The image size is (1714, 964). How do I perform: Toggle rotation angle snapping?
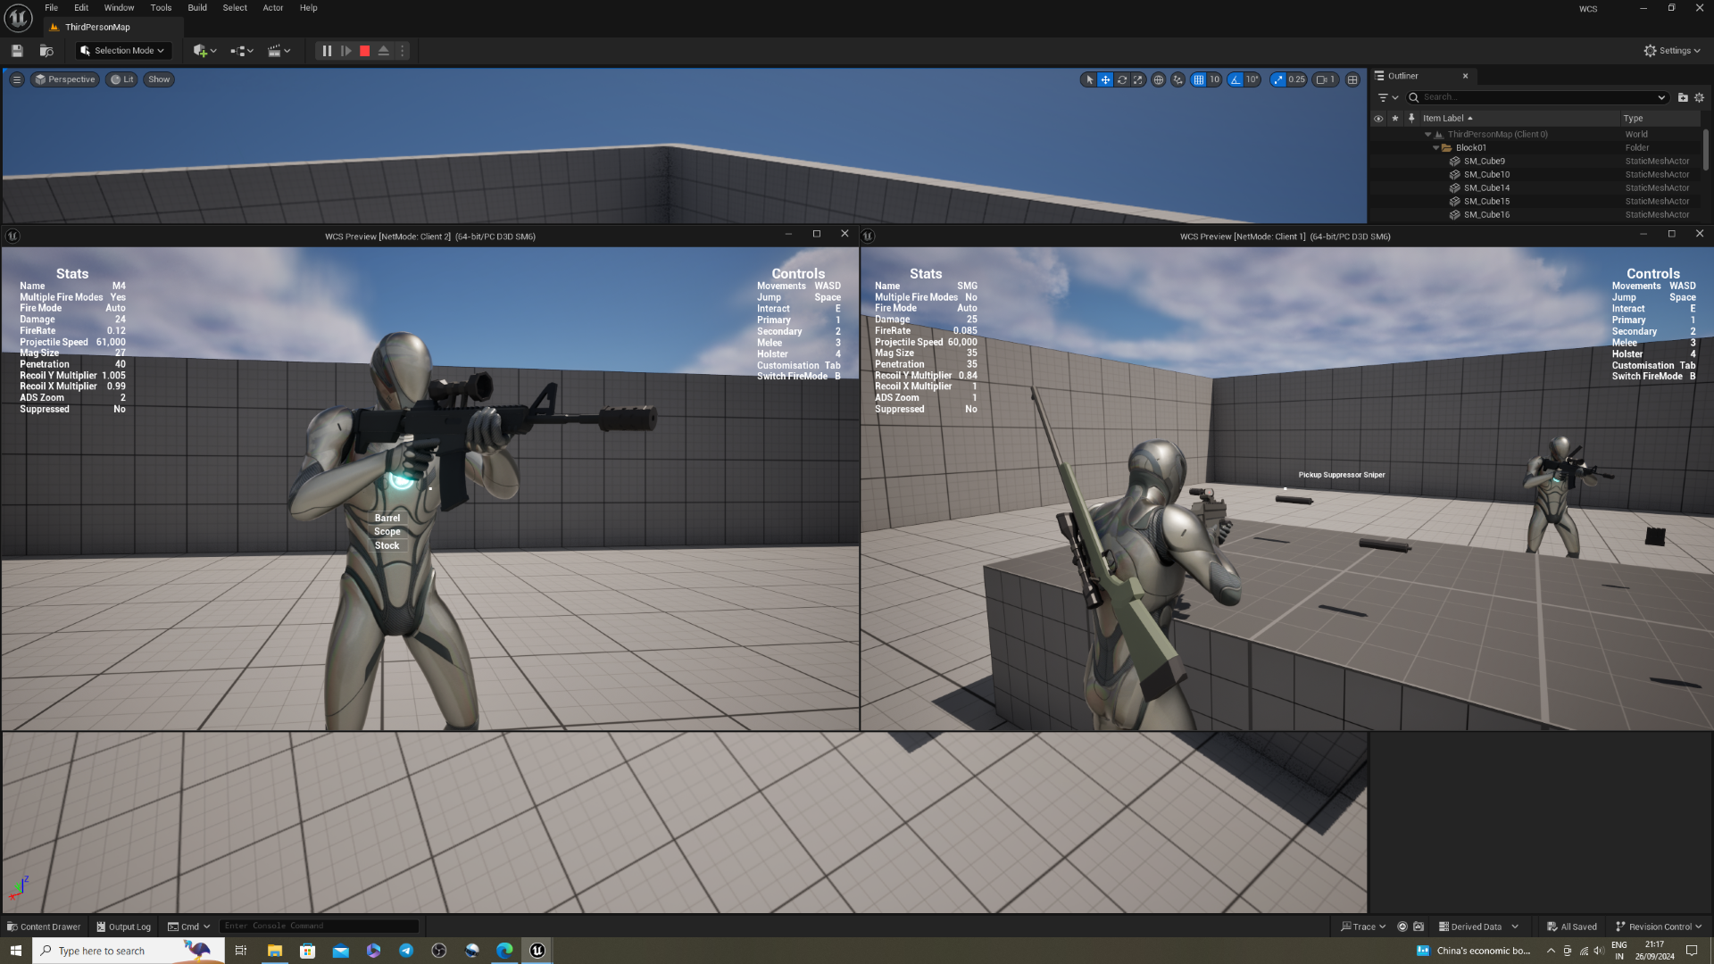[x=1236, y=79]
